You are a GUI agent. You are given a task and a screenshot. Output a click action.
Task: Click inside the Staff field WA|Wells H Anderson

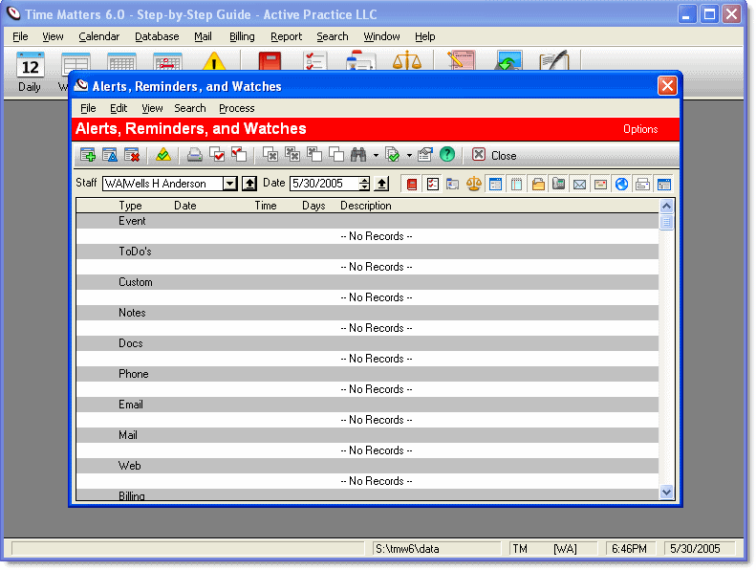(x=163, y=184)
